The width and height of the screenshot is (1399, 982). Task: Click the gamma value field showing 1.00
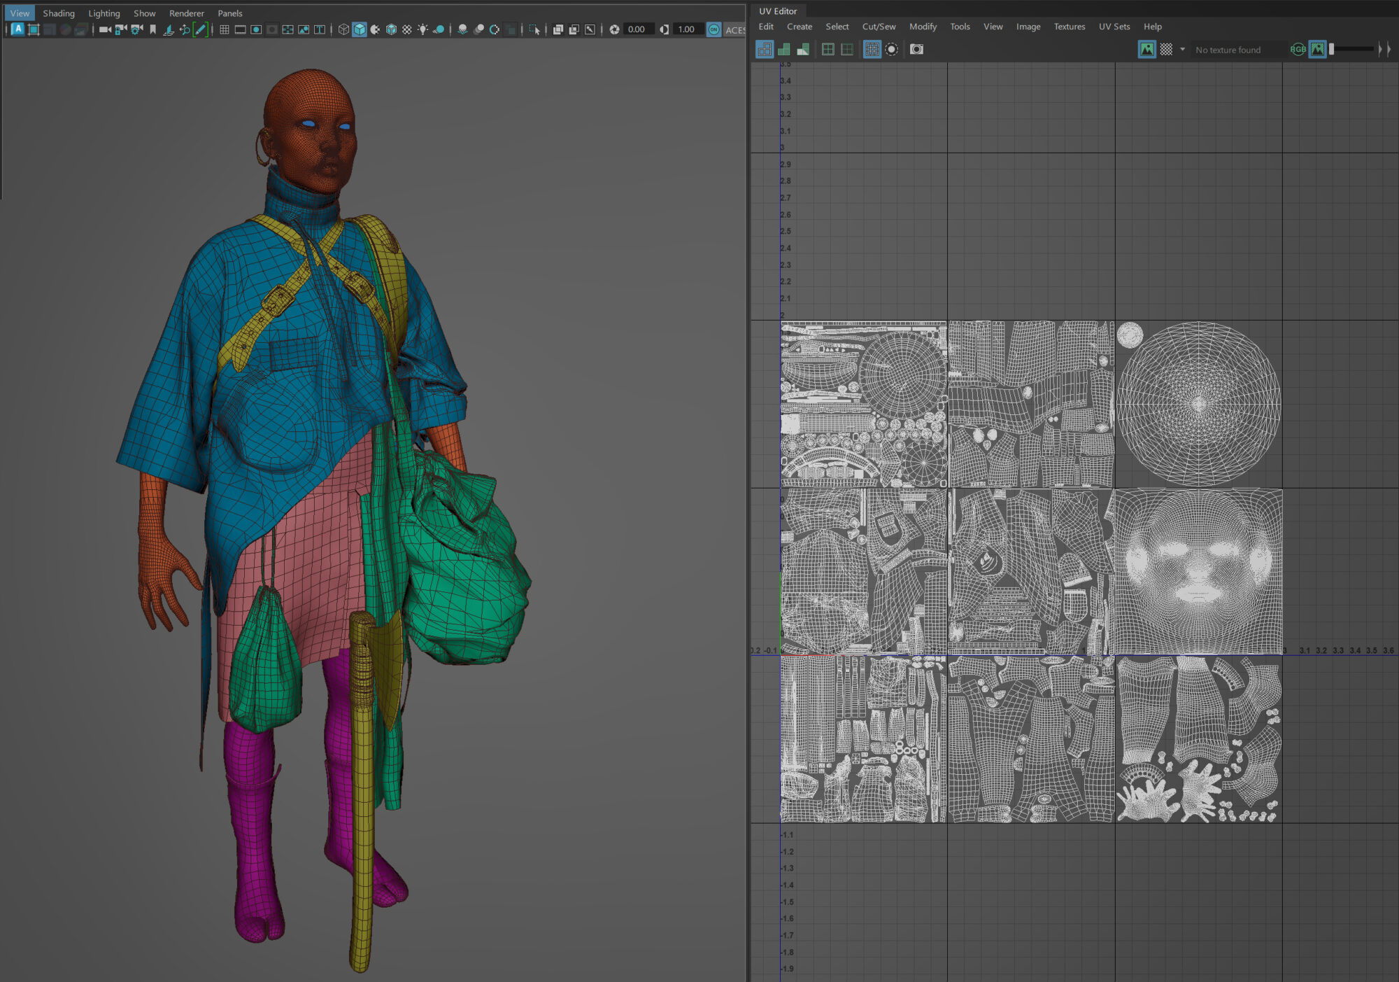[686, 29]
